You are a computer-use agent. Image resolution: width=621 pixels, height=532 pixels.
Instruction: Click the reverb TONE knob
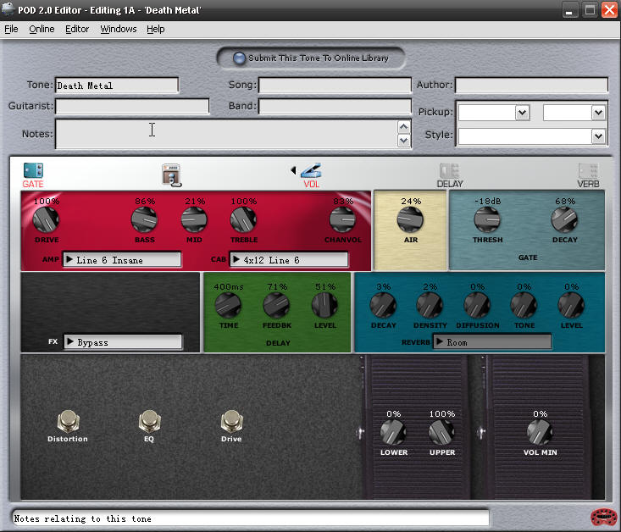(x=524, y=306)
